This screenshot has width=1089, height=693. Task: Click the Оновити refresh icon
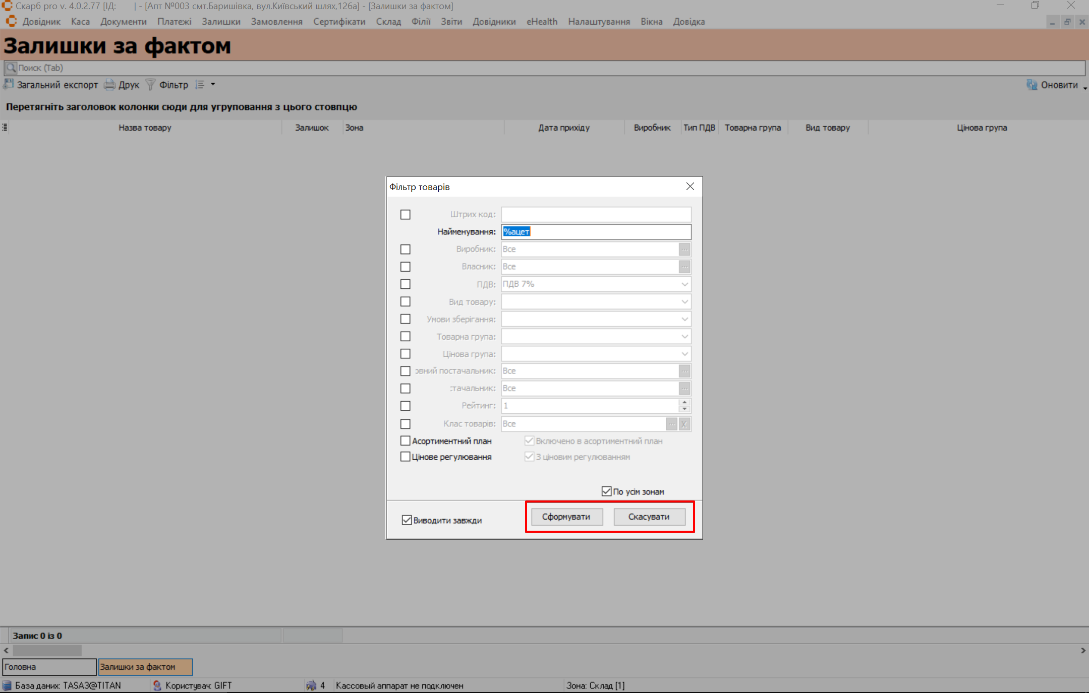pyautogui.click(x=1031, y=85)
